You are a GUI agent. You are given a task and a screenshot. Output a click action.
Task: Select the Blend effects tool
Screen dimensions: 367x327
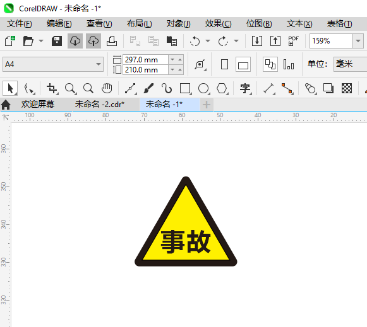click(310, 88)
